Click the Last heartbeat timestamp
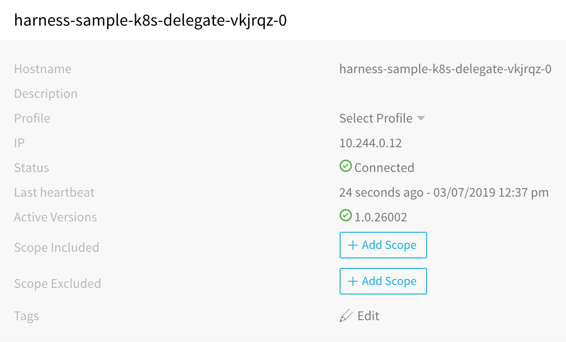 [x=444, y=192]
